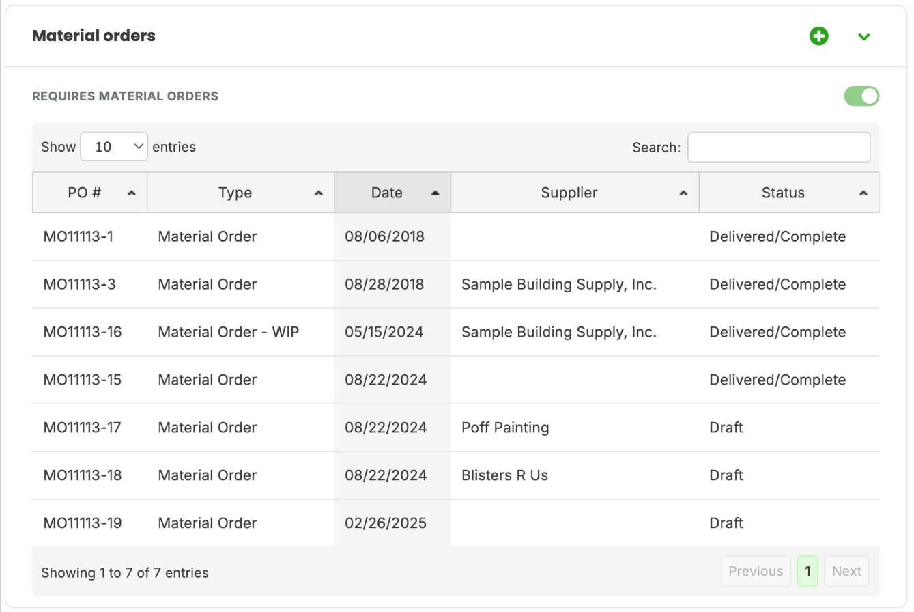Click the Blisters R Us supplier cell

pos(504,476)
